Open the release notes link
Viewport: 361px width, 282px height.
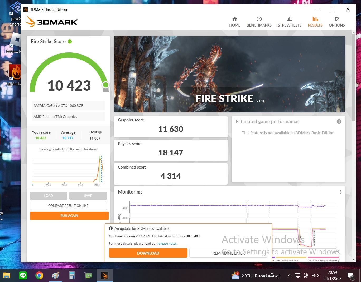pos(167,244)
